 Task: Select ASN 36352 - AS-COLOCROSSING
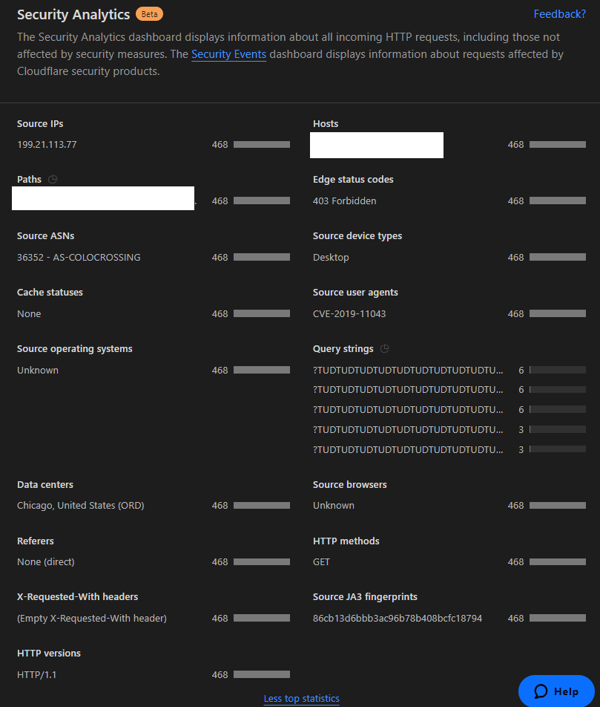pyautogui.click(x=79, y=258)
